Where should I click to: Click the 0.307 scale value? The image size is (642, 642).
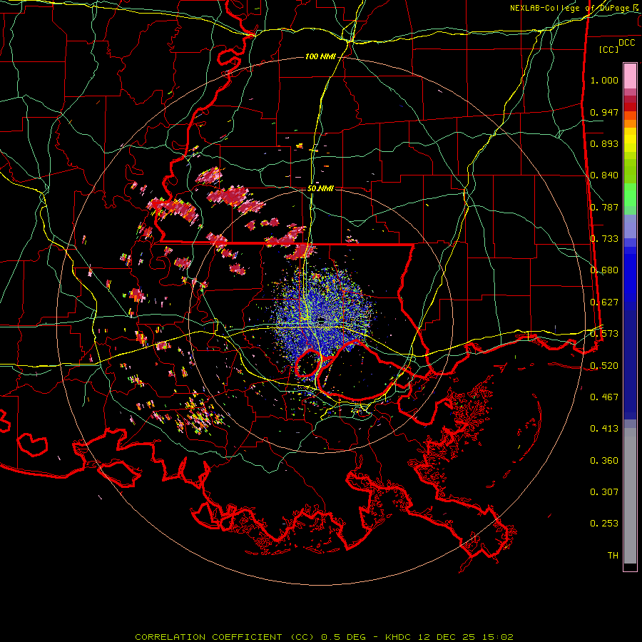[604, 491]
